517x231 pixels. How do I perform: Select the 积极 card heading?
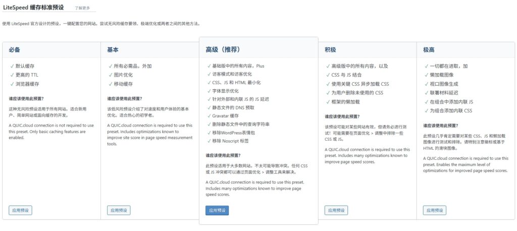point(330,50)
